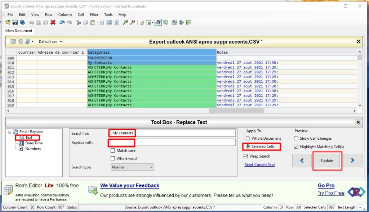Image resolution: width=369 pixels, height=212 pixels.
Task: Click the horizontal scrollbar thumb of the grid
Action: tap(236, 111)
